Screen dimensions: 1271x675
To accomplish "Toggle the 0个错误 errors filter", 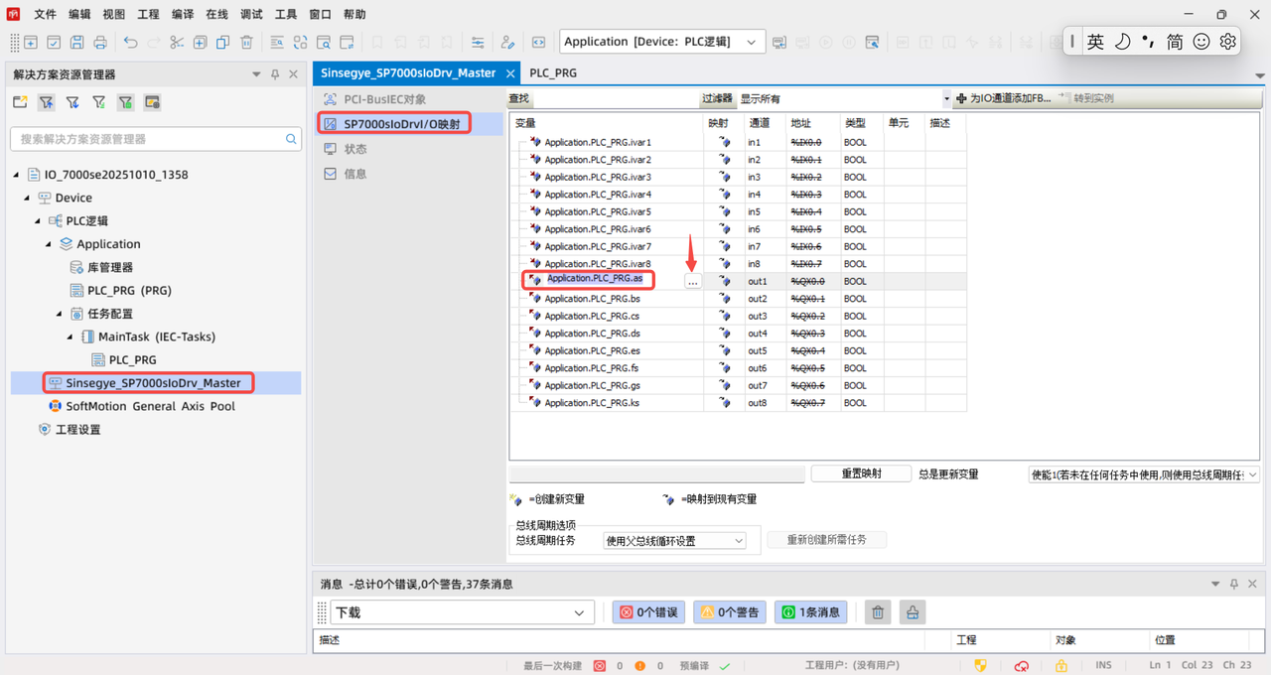I will click(649, 612).
